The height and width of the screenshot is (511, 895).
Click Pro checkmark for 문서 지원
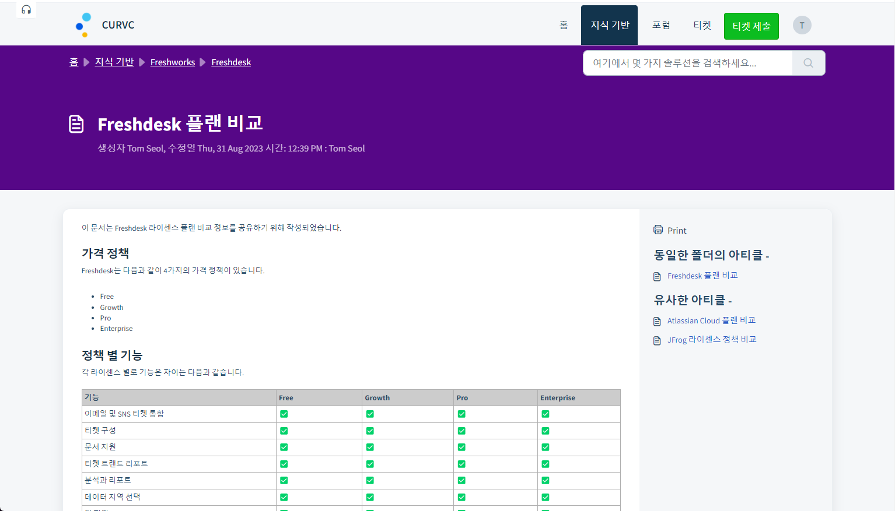pyautogui.click(x=462, y=447)
